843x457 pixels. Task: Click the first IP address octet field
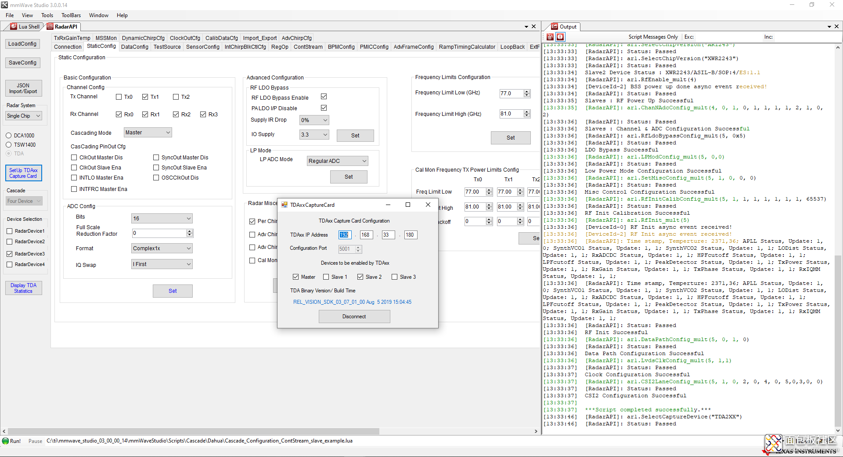[345, 235]
